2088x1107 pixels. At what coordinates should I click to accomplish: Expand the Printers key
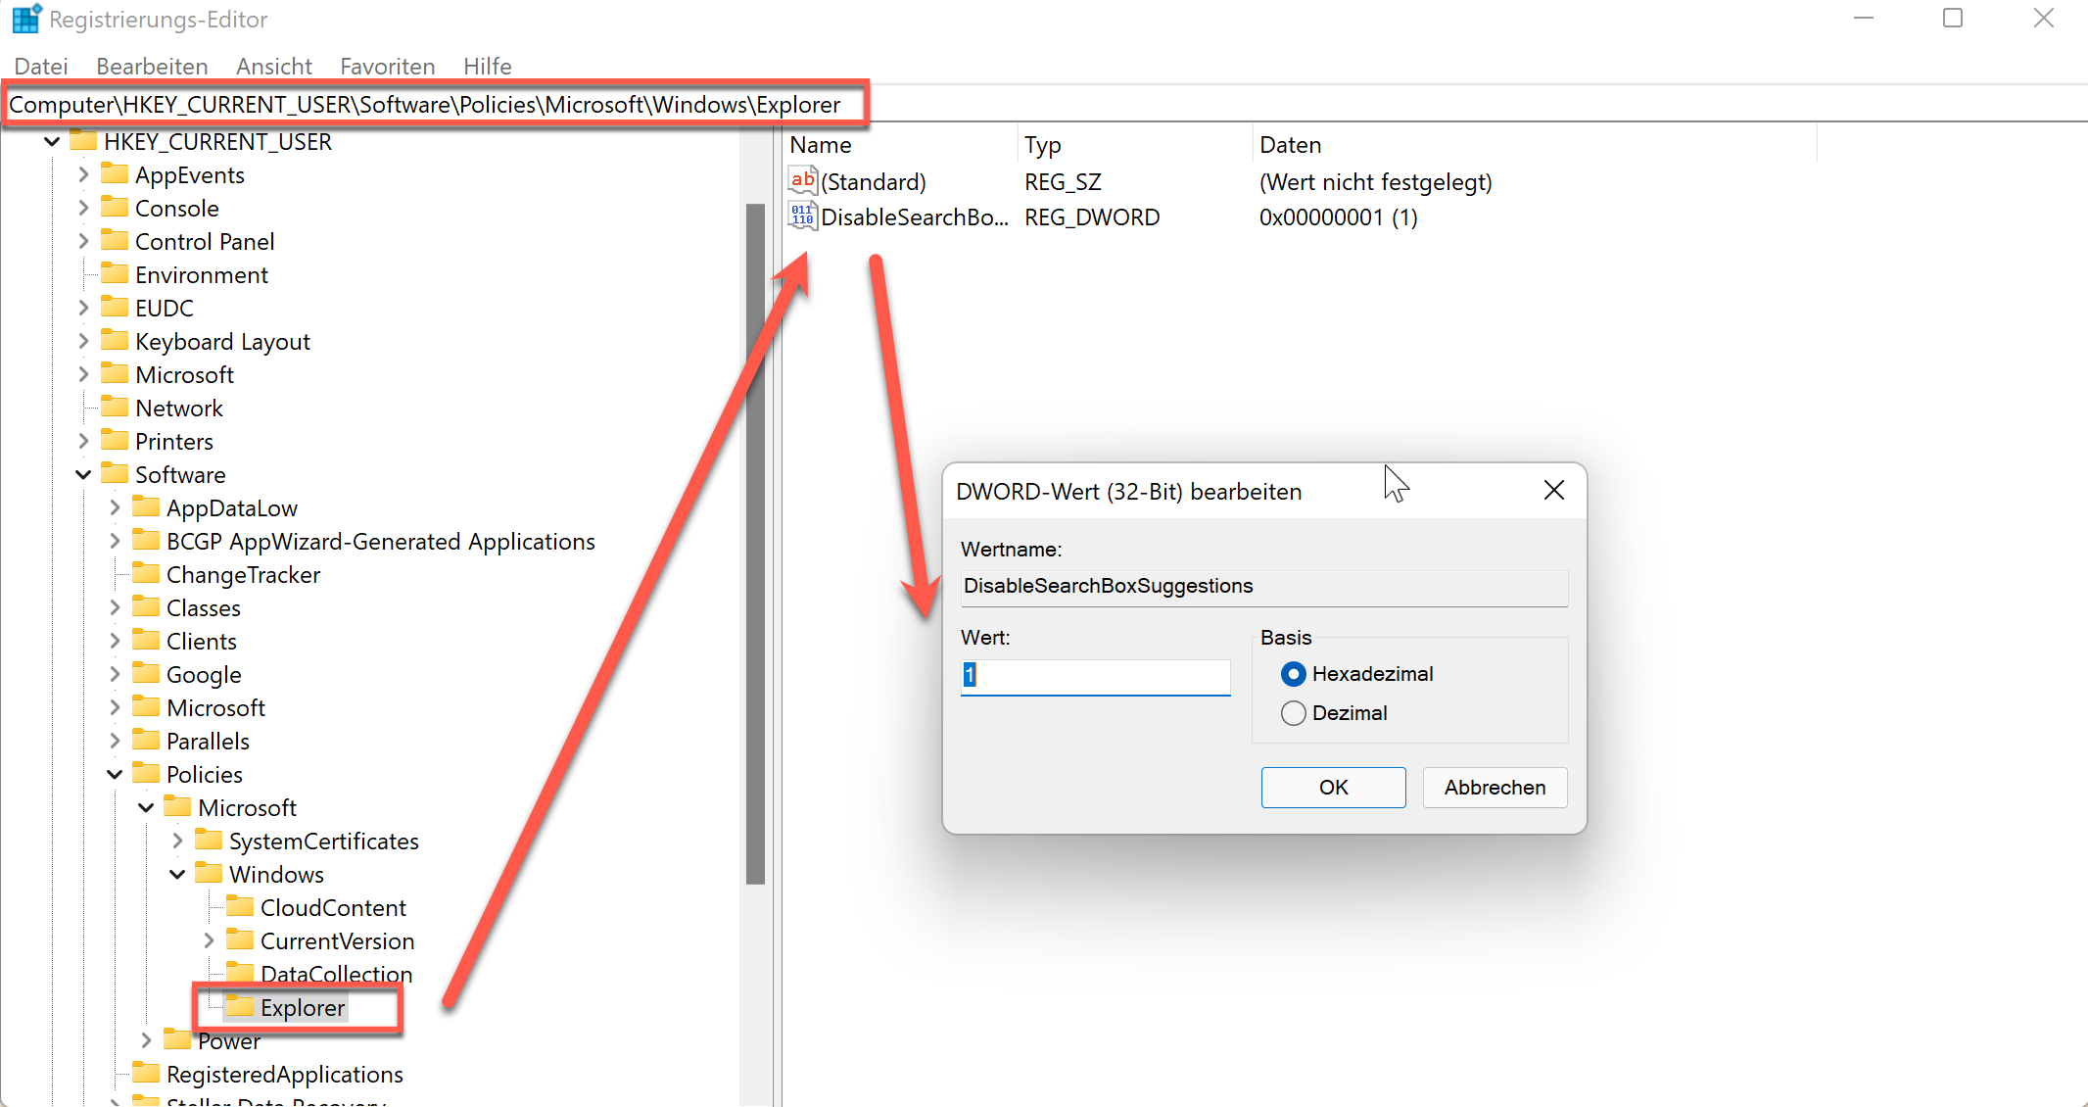(x=83, y=442)
